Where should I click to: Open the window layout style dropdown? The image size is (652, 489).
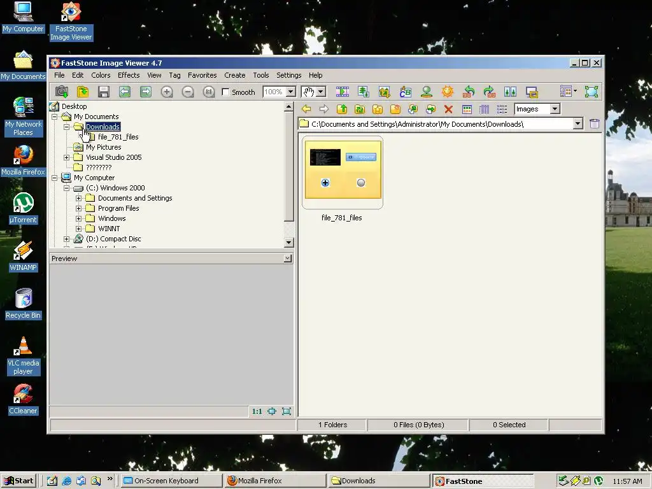575,90
